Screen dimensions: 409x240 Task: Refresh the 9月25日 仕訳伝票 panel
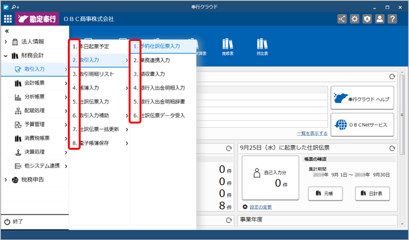[x=392, y=148]
